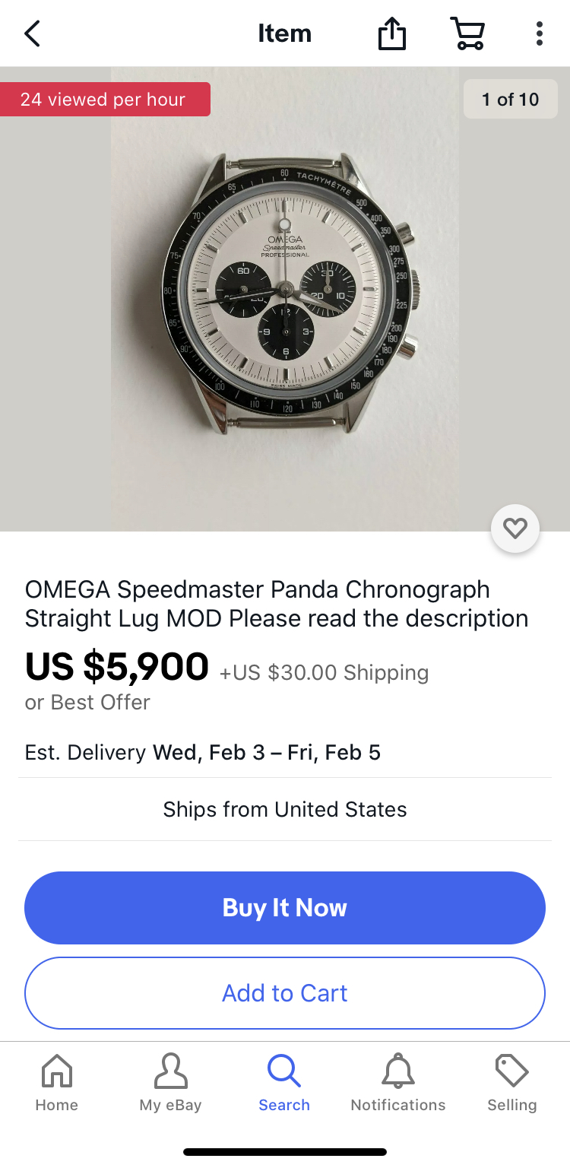The width and height of the screenshot is (570, 1168).
Task: Tap Ships from United States row
Action: [x=285, y=809]
